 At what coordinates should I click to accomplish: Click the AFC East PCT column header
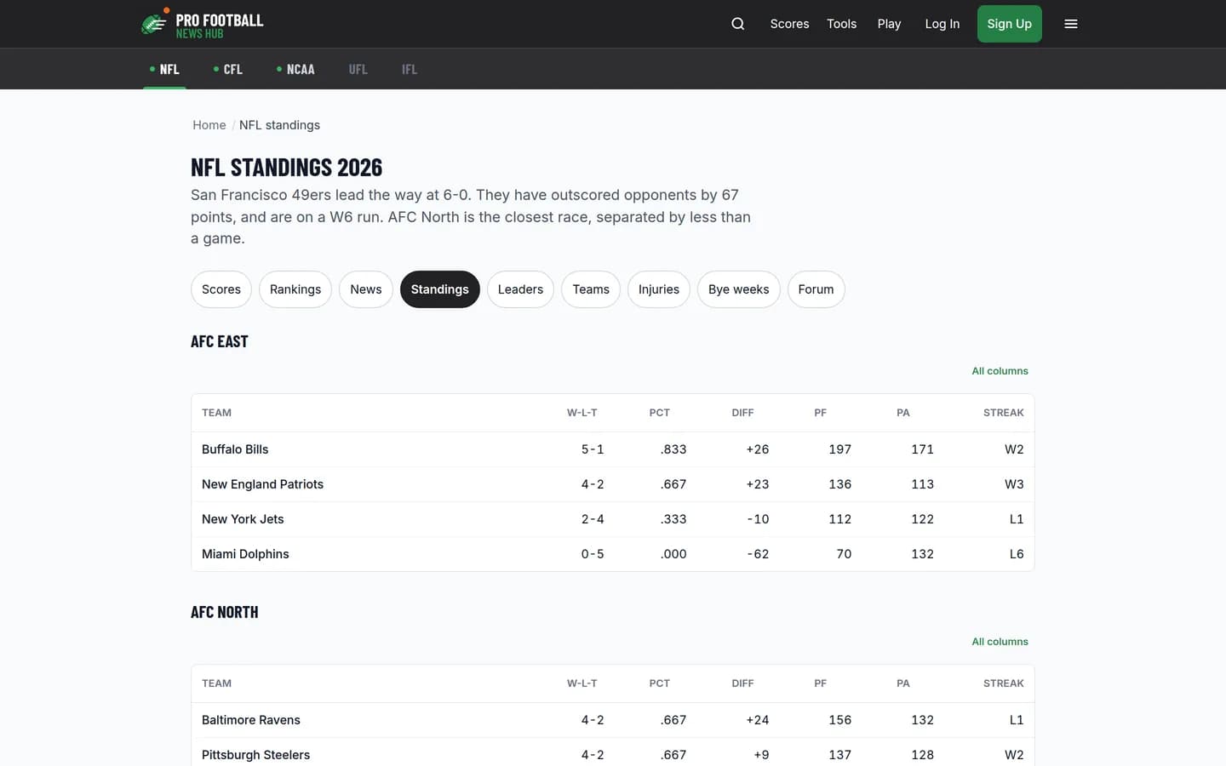tap(659, 413)
